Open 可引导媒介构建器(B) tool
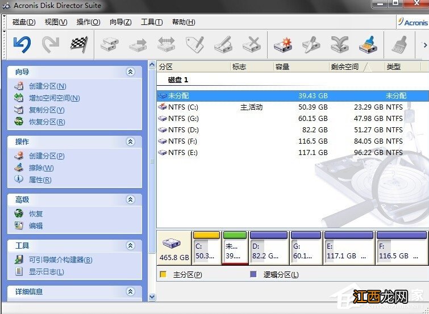Image resolution: width=429 pixels, height=314 pixels. tap(61, 260)
